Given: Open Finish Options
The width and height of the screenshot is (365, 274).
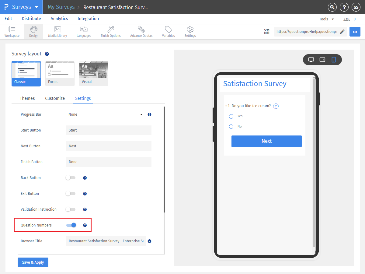Looking at the screenshot, I should 110,31.
